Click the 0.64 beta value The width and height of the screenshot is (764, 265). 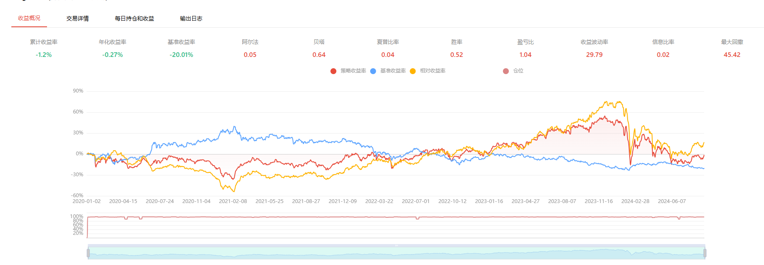click(319, 55)
